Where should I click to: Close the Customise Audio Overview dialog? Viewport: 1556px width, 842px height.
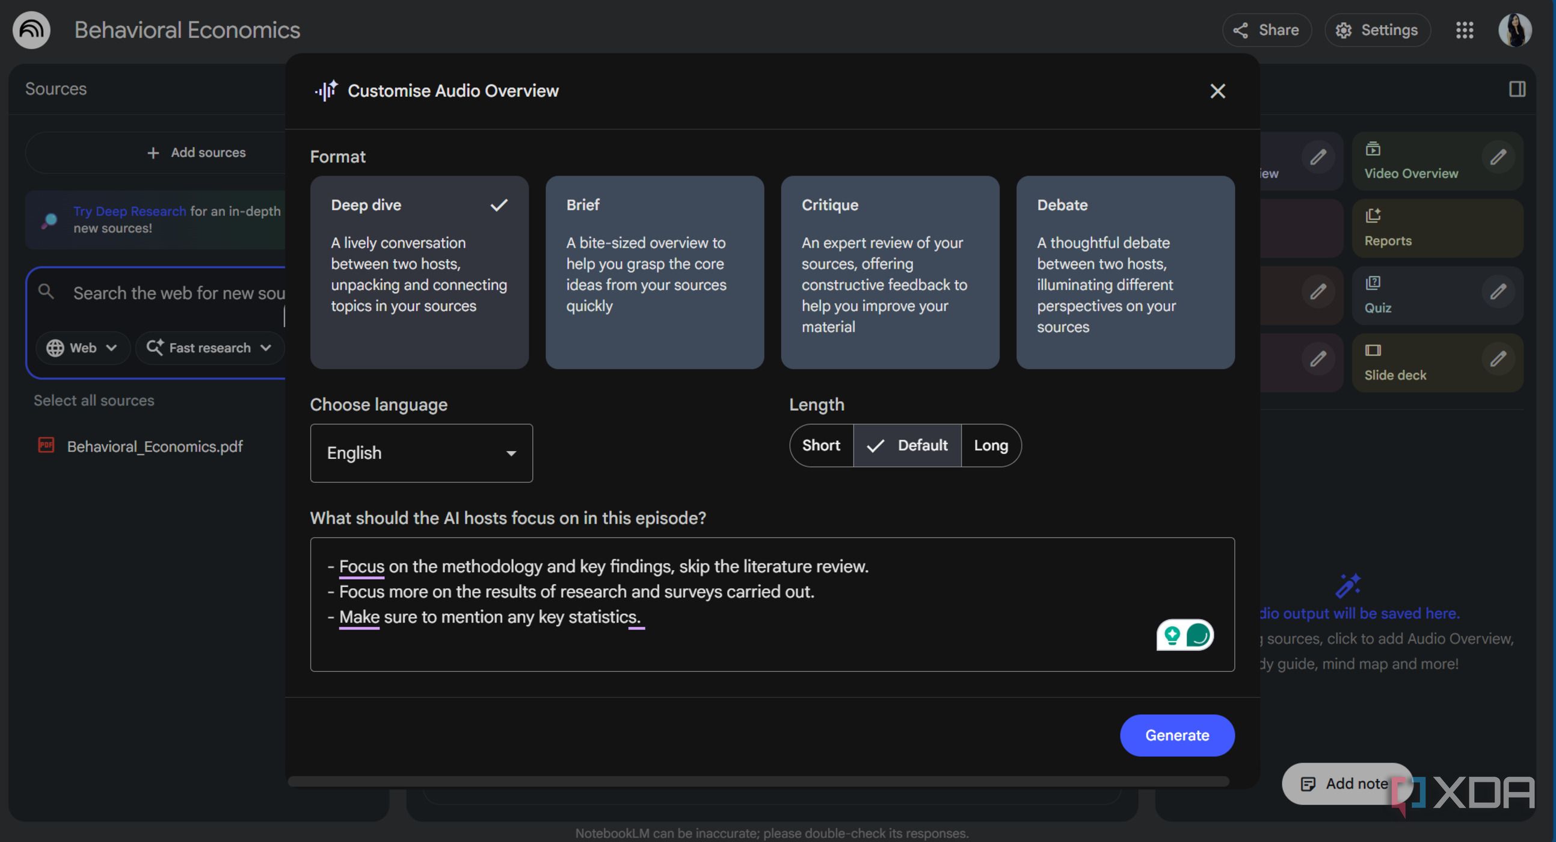coord(1217,91)
